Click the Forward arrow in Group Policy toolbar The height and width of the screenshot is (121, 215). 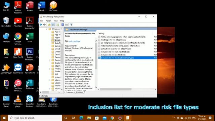[x=44, y=25]
